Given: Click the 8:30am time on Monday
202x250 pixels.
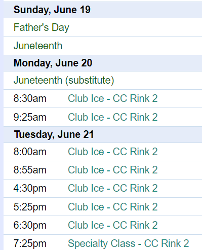Looking at the screenshot, I should pyautogui.click(x=30, y=98).
